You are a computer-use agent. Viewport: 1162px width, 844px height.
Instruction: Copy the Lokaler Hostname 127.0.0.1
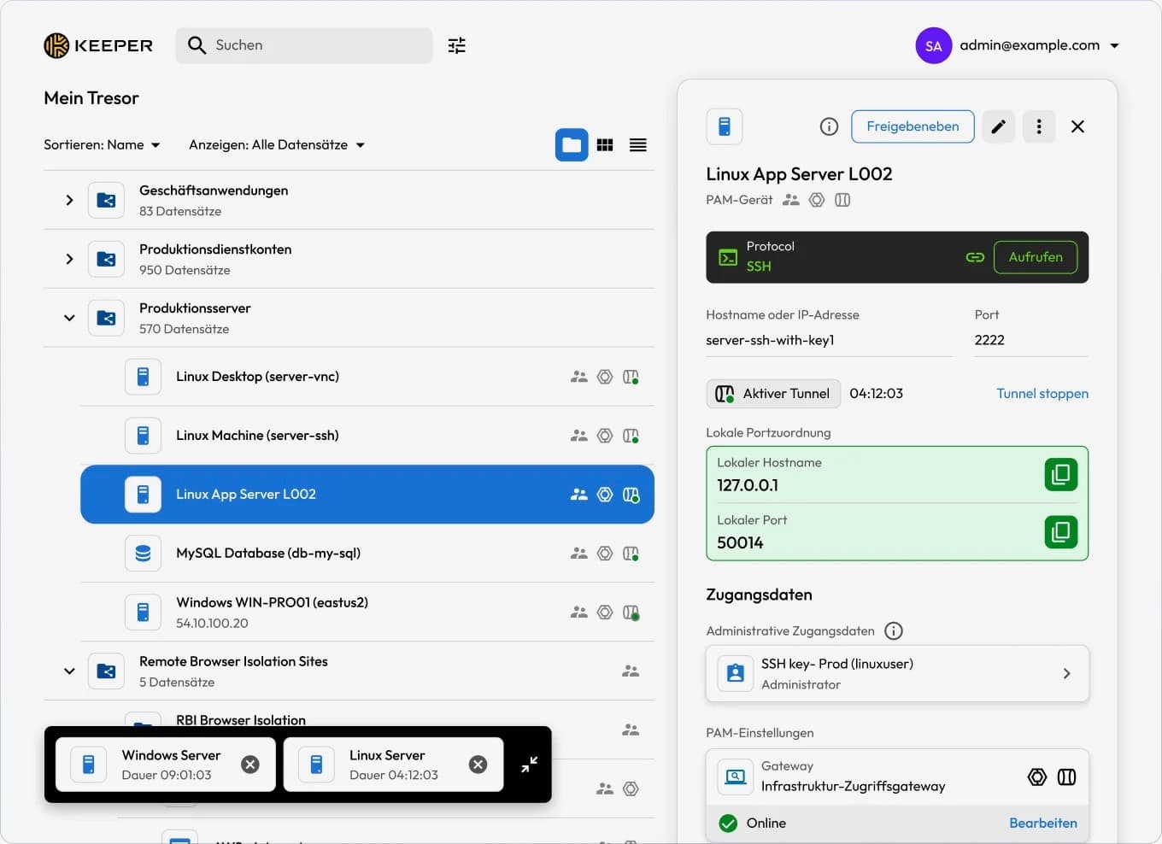pyautogui.click(x=1061, y=475)
